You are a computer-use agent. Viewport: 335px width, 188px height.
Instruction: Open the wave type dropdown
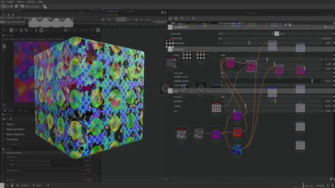point(277,73)
